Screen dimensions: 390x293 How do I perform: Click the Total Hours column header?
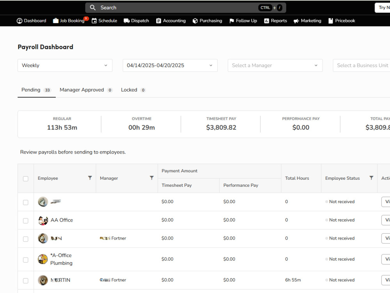pos(297,178)
